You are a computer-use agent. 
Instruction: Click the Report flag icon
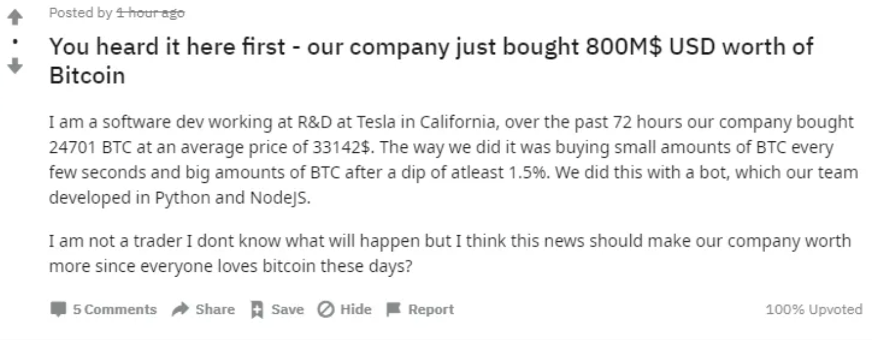click(x=394, y=310)
